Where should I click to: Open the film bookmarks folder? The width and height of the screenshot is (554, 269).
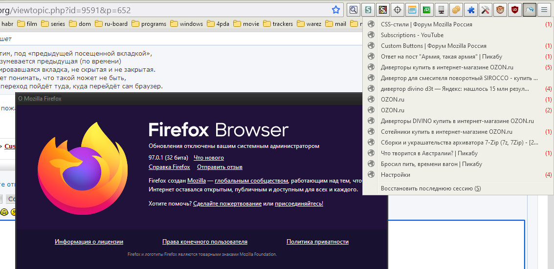[27, 24]
